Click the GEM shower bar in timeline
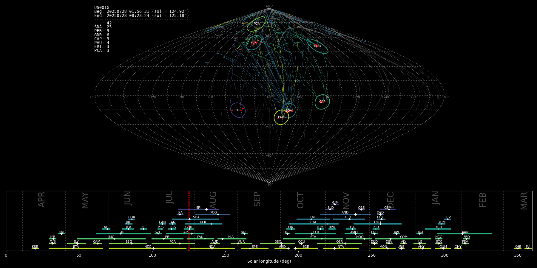 click(388, 209)
